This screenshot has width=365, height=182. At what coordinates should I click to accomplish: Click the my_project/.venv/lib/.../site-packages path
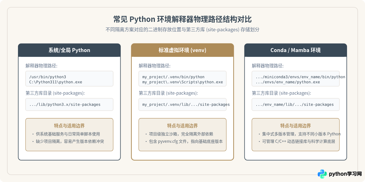tap(186, 104)
